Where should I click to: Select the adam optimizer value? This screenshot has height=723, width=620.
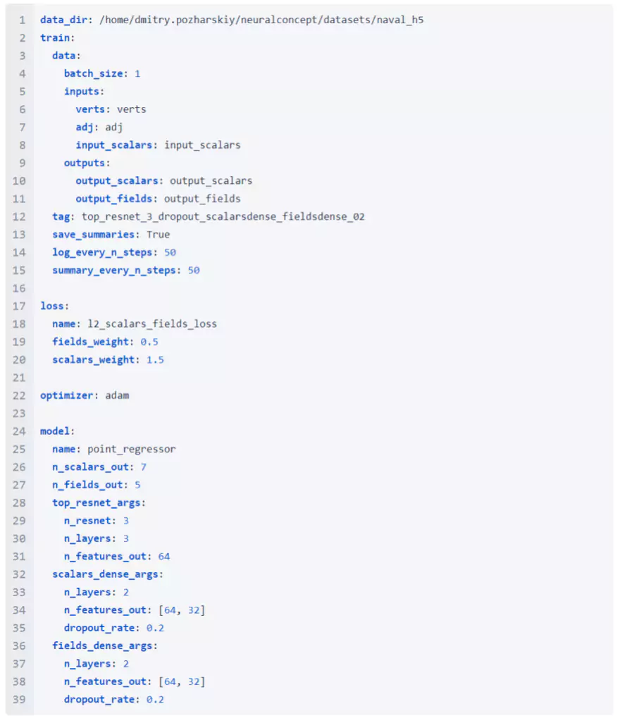tap(117, 395)
